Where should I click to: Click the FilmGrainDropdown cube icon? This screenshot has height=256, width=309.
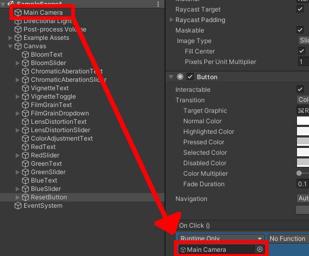(25, 113)
